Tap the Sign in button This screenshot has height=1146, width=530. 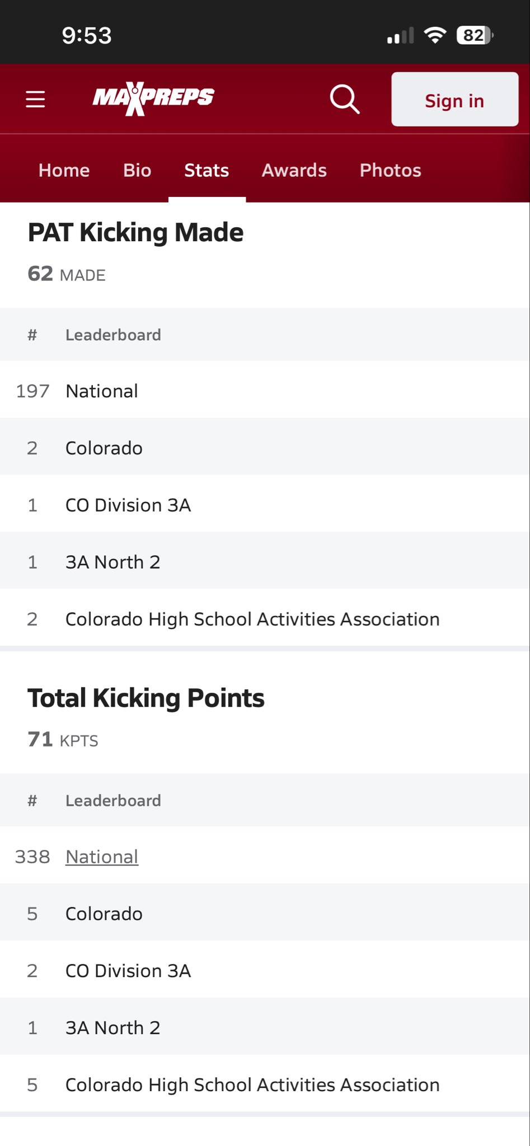click(454, 100)
